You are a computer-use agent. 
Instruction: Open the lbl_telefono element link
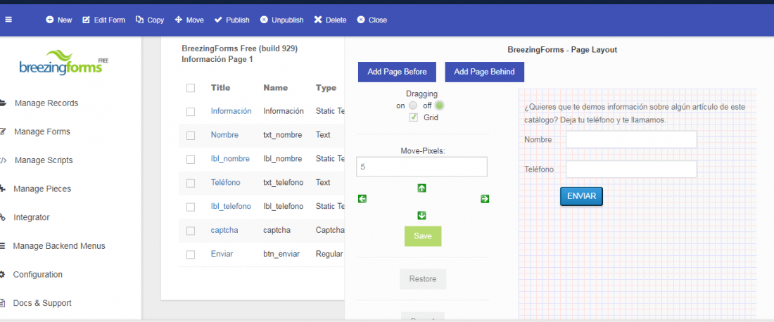coord(231,207)
